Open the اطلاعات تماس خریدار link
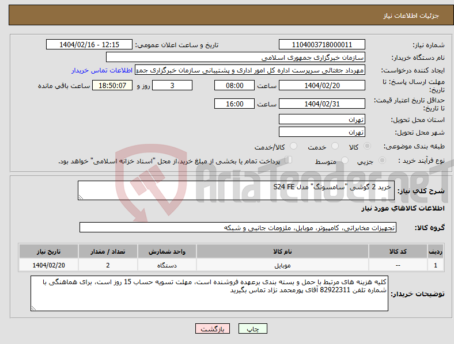The image size is (454, 344). [x=102, y=70]
